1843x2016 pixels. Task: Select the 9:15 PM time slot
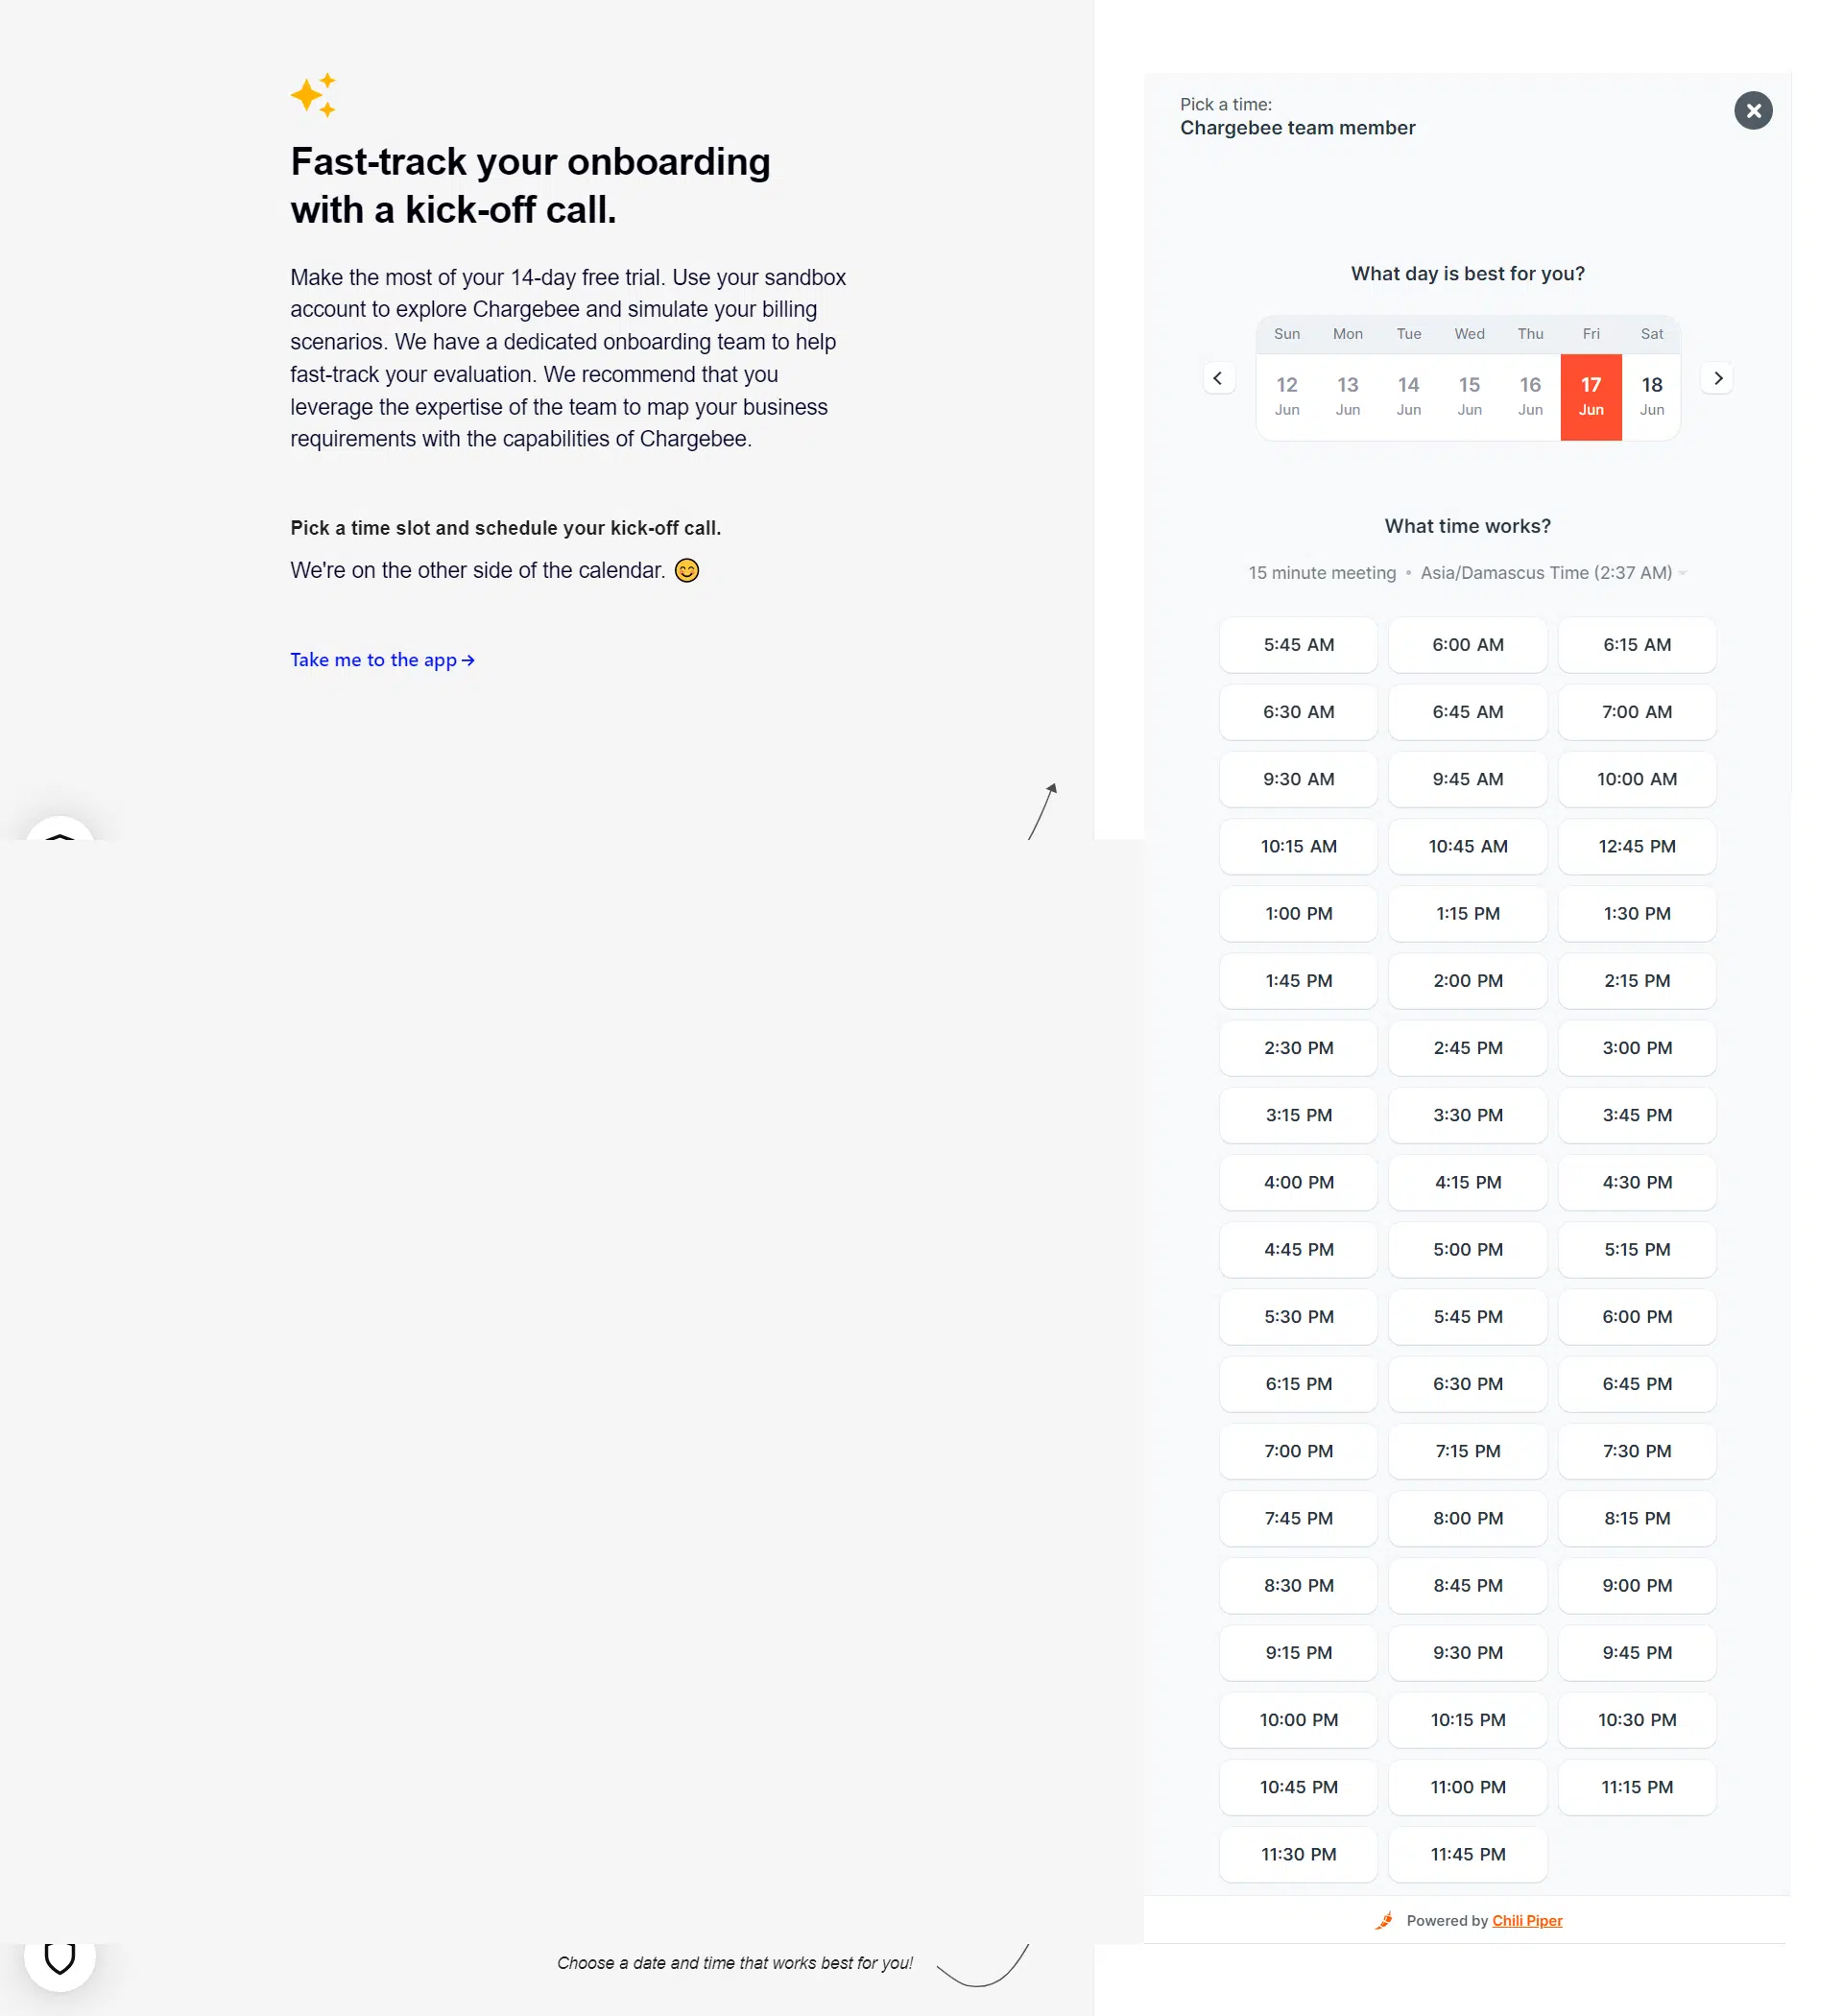tap(1298, 1652)
